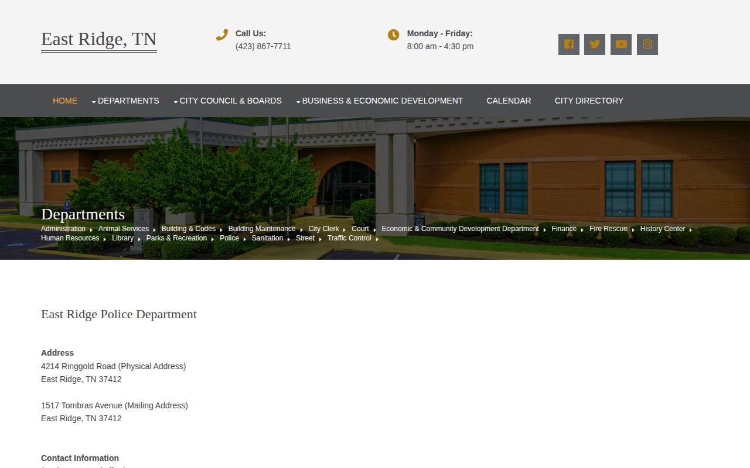Open the Court department link
The width and height of the screenshot is (750, 468).
(360, 229)
